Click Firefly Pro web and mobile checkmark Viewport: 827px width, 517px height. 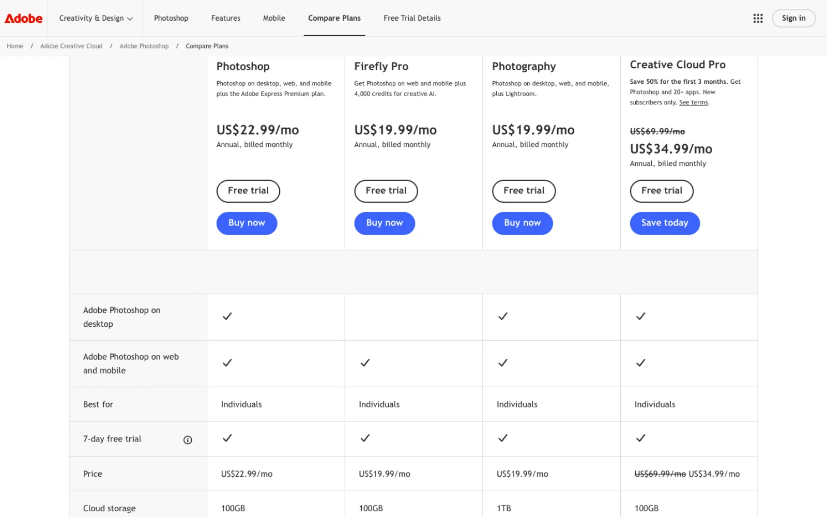(x=365, y=362)
